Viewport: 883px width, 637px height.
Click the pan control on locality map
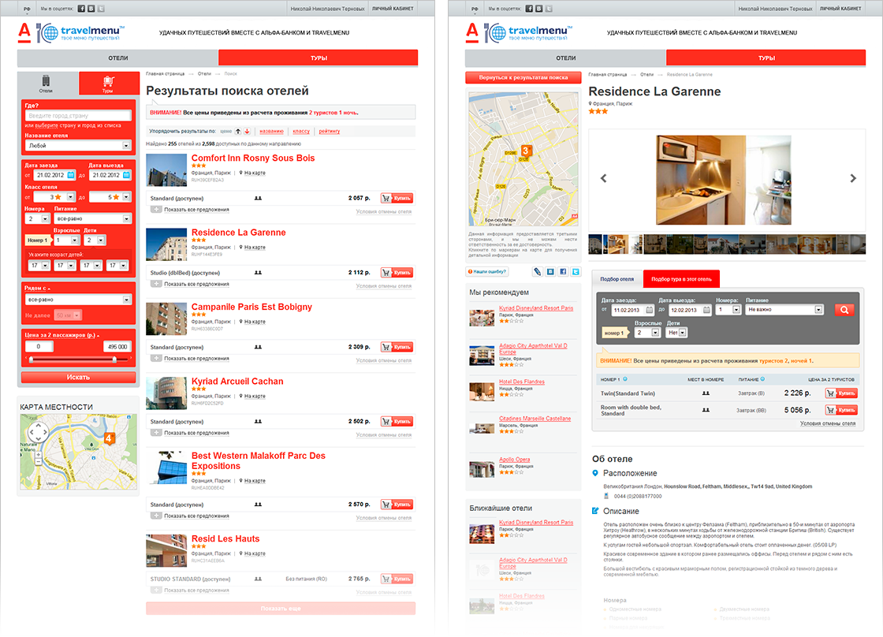39,433
